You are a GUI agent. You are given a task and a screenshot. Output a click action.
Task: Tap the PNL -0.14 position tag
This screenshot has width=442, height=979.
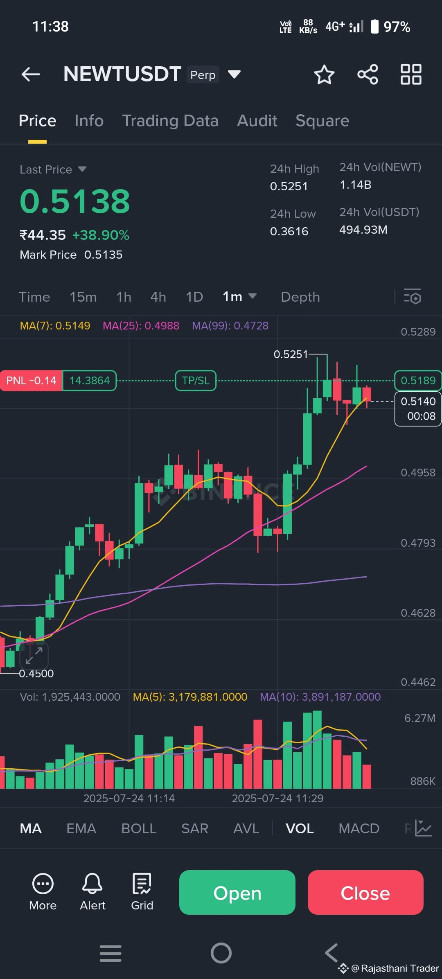(x=31, y=381)
